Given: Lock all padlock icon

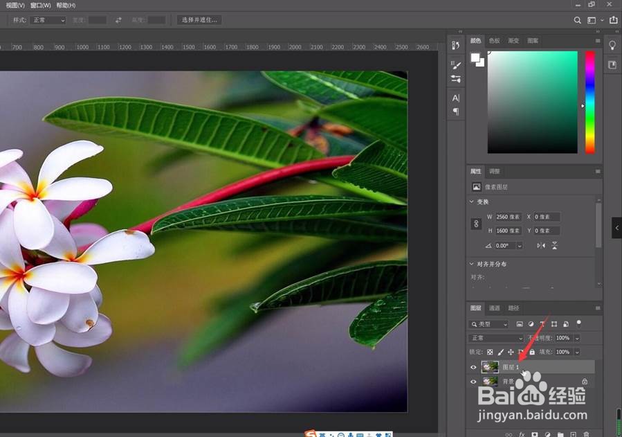Looking at the screenshot, I should pyautogui.click(x=532, y=352).
